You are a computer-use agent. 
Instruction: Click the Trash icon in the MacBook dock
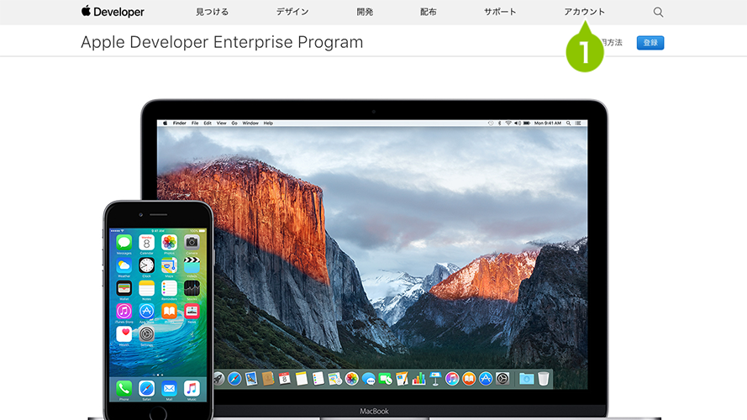click(x=543, y=379)
